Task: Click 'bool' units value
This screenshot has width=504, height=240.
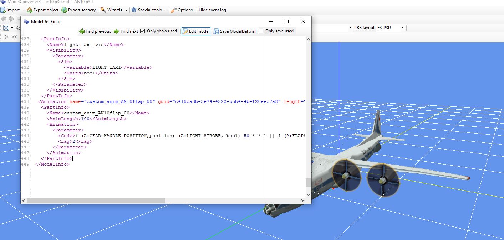Action: coord(90,73)
